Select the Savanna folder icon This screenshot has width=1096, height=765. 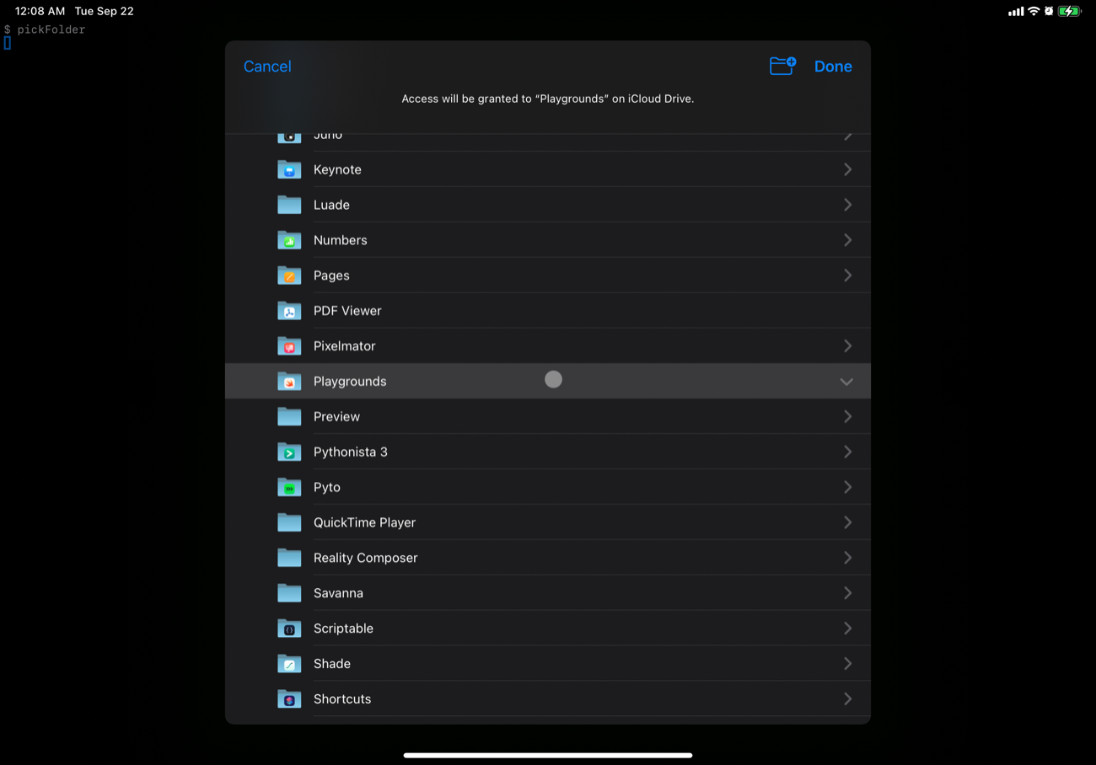[289, 594]
